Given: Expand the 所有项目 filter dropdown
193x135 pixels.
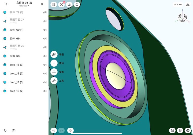Looking at the screenshot, I should (24, 6).
